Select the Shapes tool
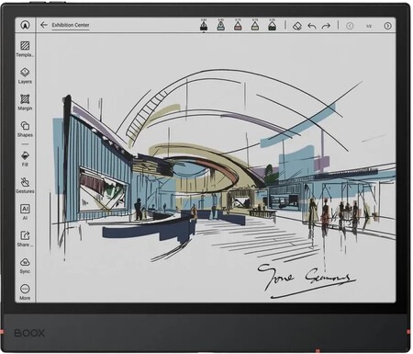 coord(25,129)
